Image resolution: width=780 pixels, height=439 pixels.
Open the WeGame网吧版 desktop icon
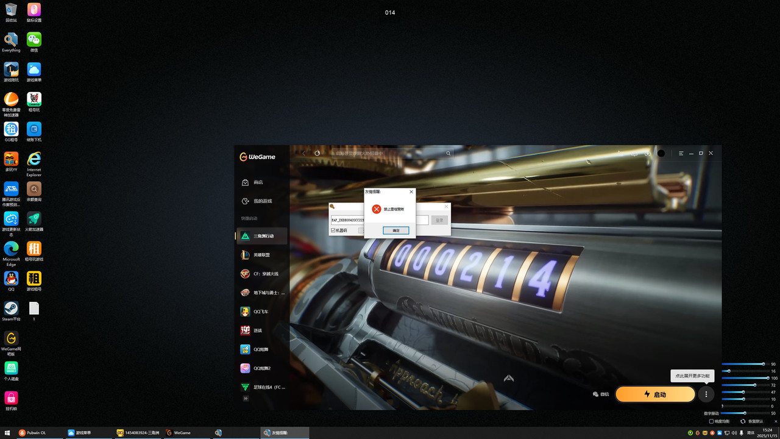coord(11,343)
